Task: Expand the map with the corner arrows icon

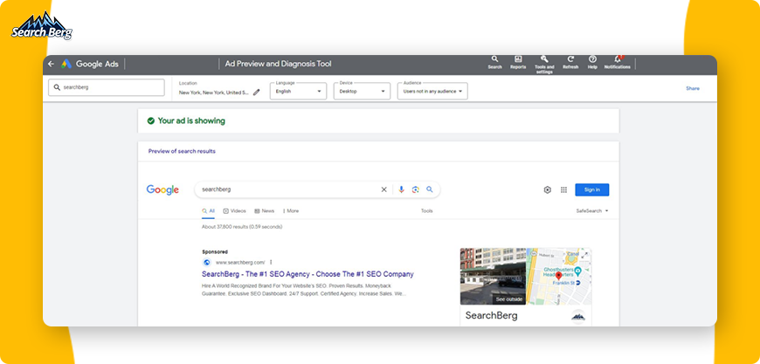Action: [584, 255]
